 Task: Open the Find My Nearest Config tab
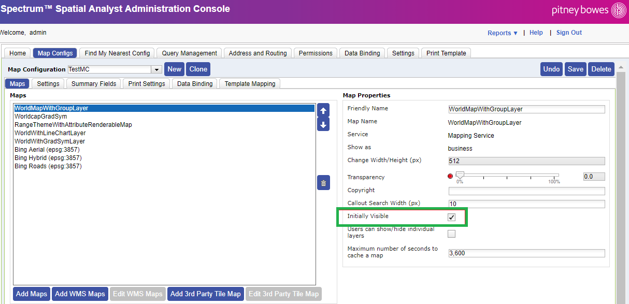pos(117,53)
